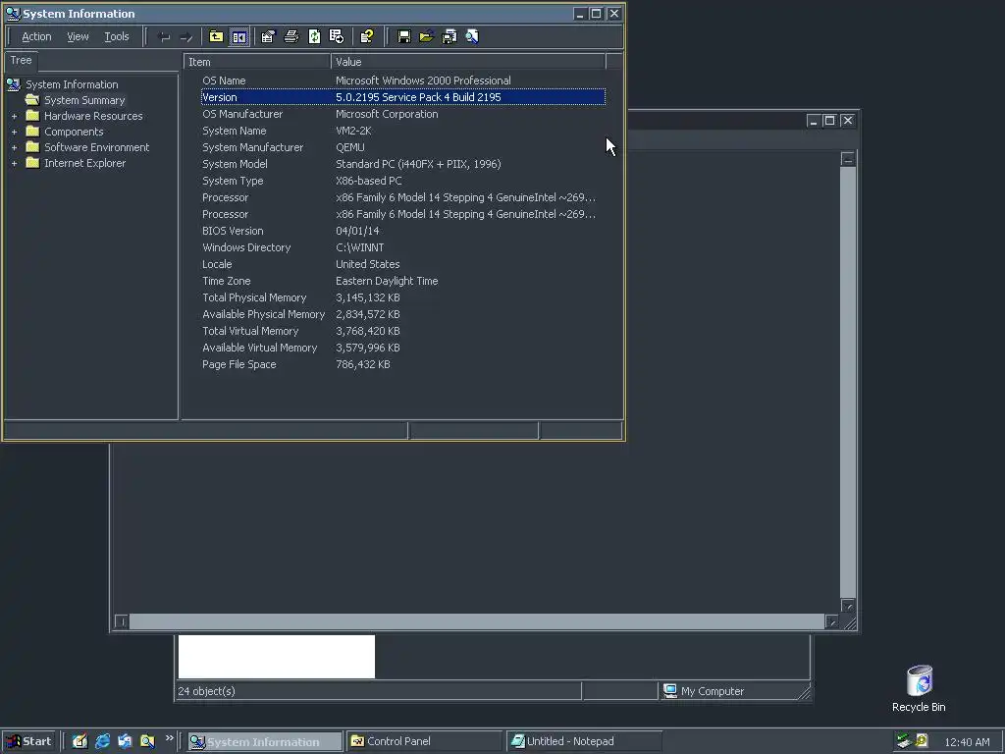Select the OS Manufacturer row
The height and width of the screenshot is (754, 1005).
(403, 114)
